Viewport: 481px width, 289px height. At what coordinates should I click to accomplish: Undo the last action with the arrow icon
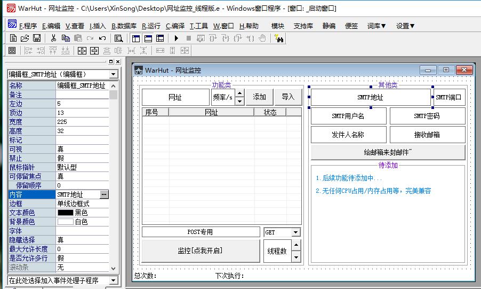[102, 38]
